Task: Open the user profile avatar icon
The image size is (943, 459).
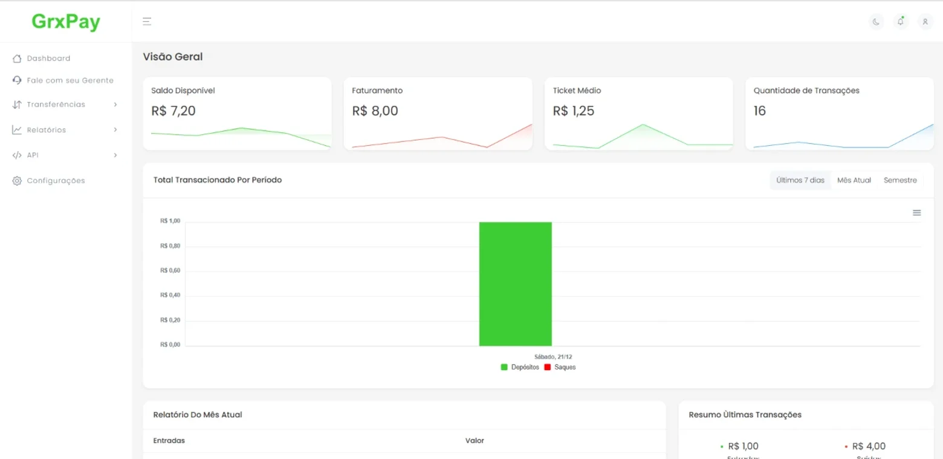Action: coord(925,22)
